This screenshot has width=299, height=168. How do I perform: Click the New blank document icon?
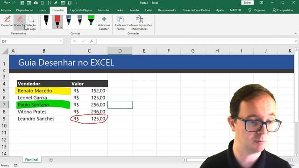point(43,3)
